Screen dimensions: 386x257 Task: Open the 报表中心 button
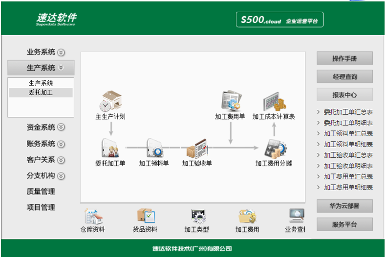[344, 95]
